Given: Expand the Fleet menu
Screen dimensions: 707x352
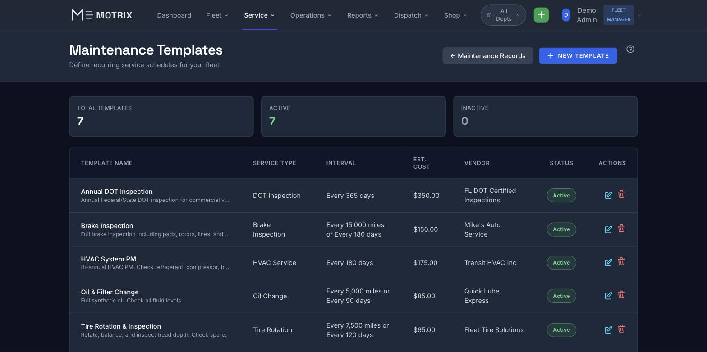Looking at the screenshot, I should 217,15.
